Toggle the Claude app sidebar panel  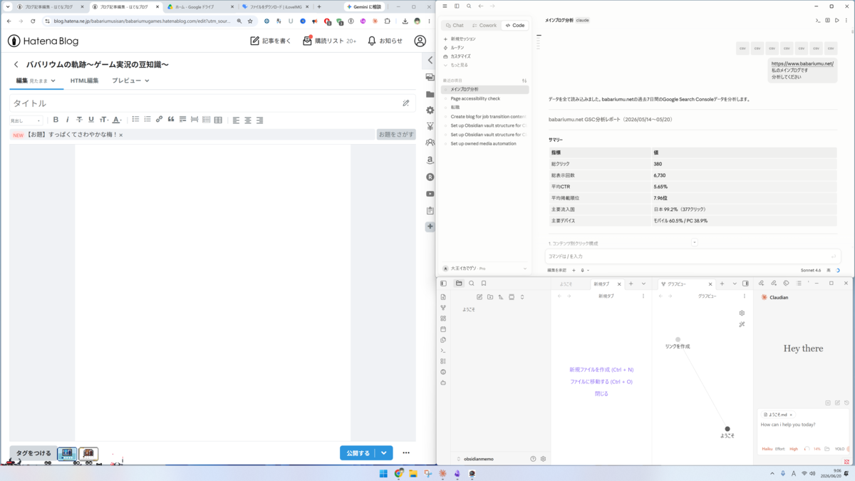pos(457,6)
